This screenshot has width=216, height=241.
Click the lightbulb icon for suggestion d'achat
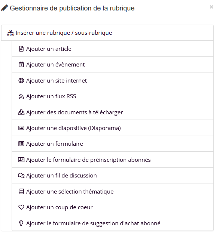(21, 223)
